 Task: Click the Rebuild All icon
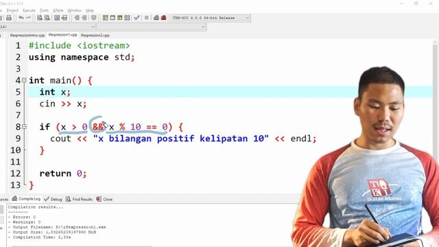click(127, 18)
